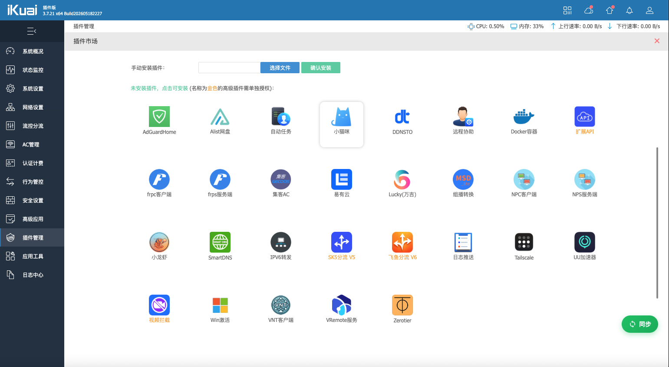Click the iKuai logo
This screenshot has height=367, width=669.
click(x=22, y=10)
